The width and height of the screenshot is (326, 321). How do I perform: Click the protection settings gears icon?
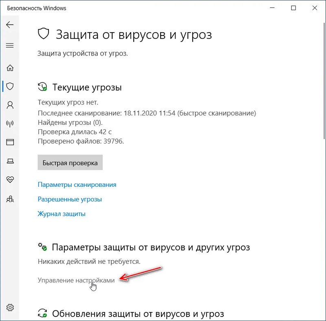coord(42,247)
